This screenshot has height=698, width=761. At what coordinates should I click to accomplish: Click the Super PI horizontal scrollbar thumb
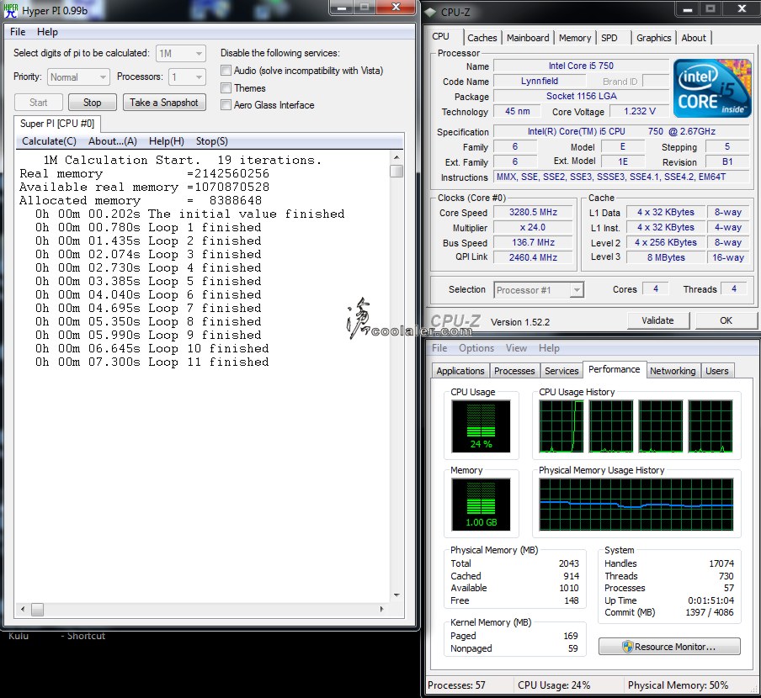pos(37,610)
